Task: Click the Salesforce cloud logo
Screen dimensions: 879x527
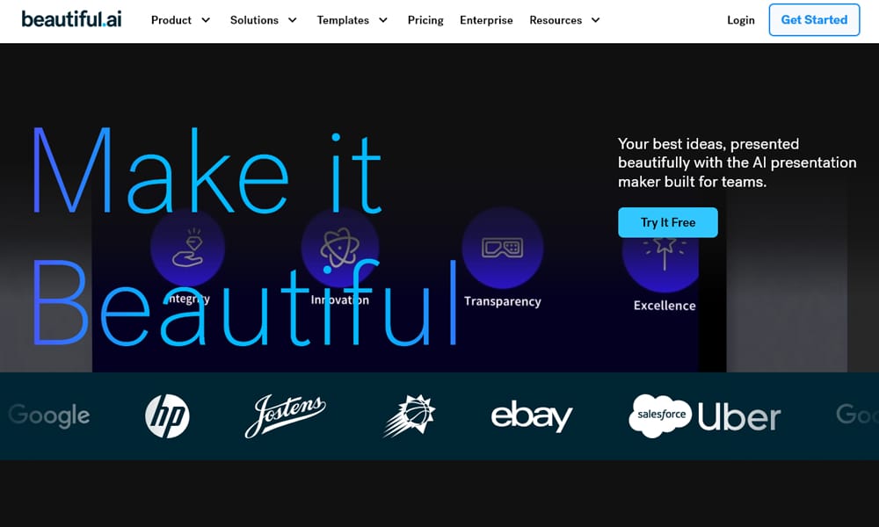Action: coord(660,415)
